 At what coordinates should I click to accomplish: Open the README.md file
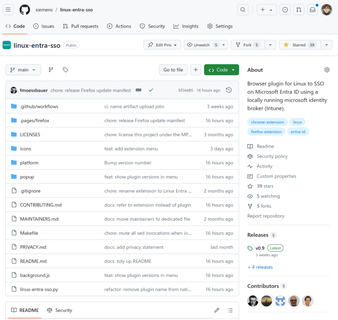pos(33,261)
